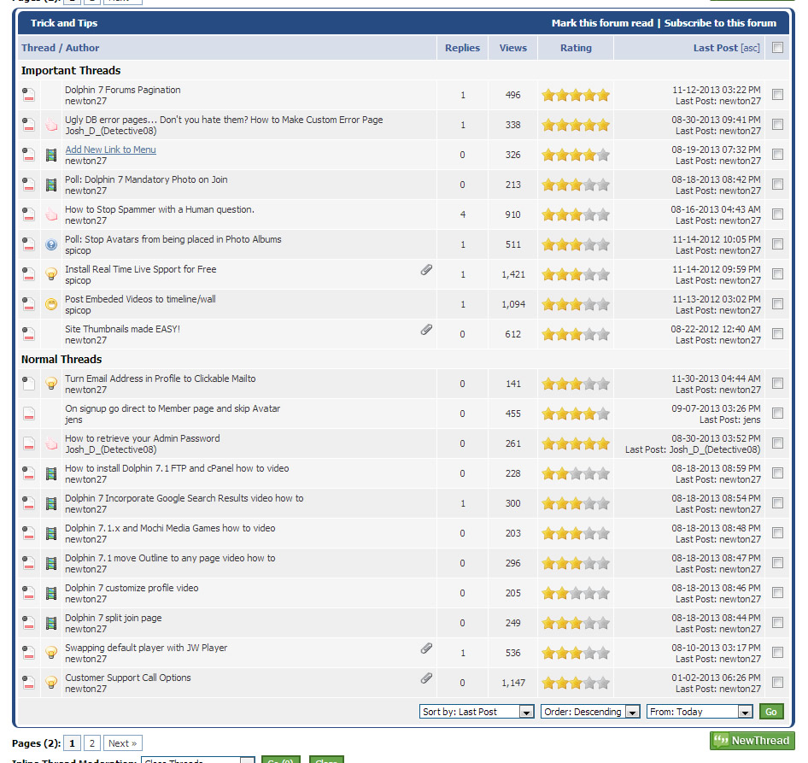
Task: Open the 'Sort by: Last Post' dropdown
Action: [x=477, y=712]
